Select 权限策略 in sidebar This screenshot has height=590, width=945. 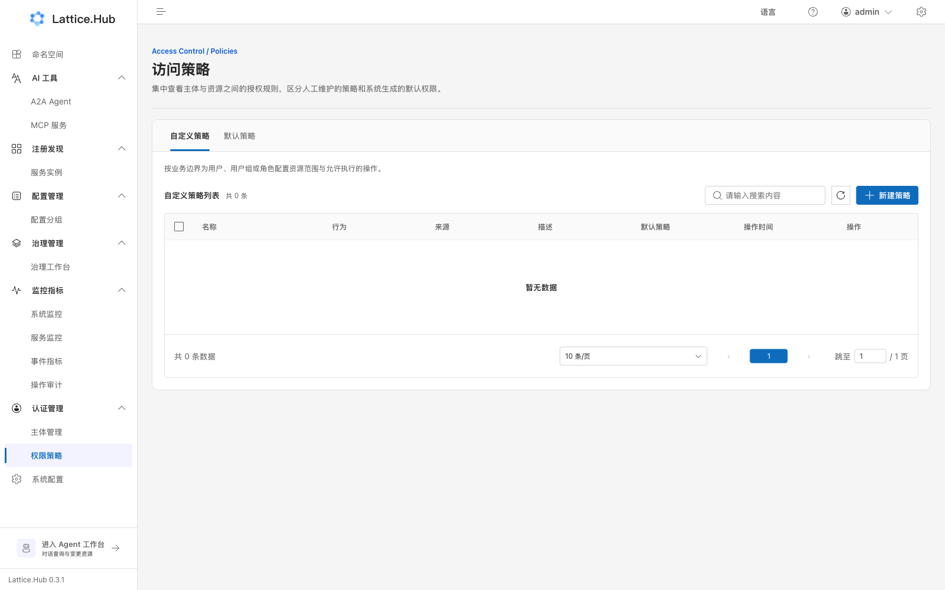click(x=69, y=455)
